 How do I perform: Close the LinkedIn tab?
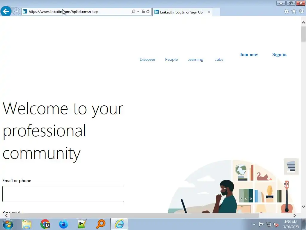click(x=209, y=12)
